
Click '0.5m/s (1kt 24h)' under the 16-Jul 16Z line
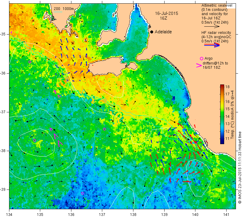click(x=215, y=22)
